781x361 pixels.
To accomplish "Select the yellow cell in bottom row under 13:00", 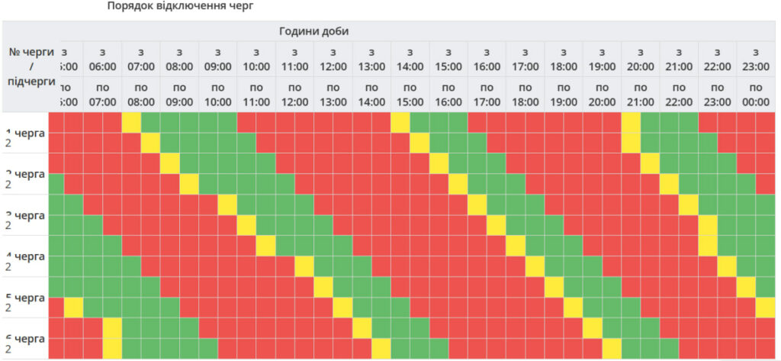I will tap(381, 348).
